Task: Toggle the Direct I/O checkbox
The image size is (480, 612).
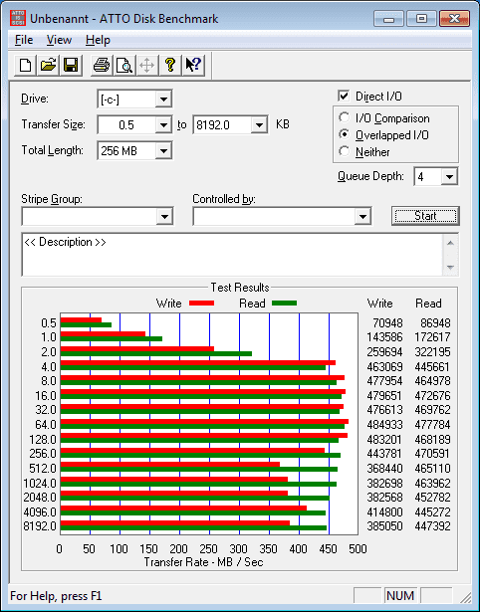Action: 344,96
